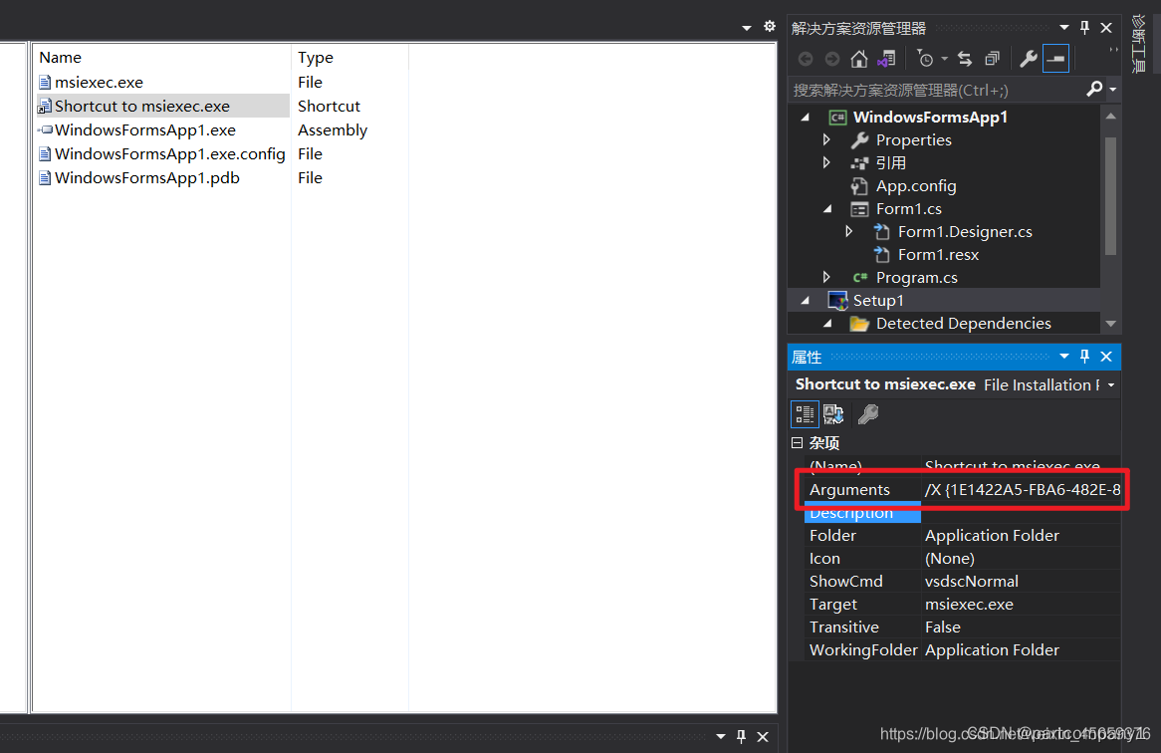This screenshot has height=753, width=1161.
Task: Open the Properties panel window position menu
Action: pos(1064,357)
